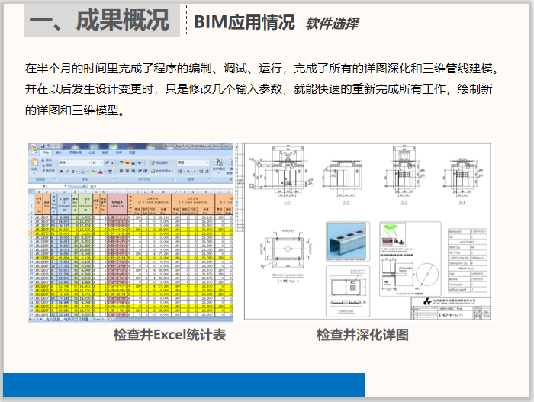Click the fill color bucket icon
The image size is (534, 402).
[x=90, y=172]
